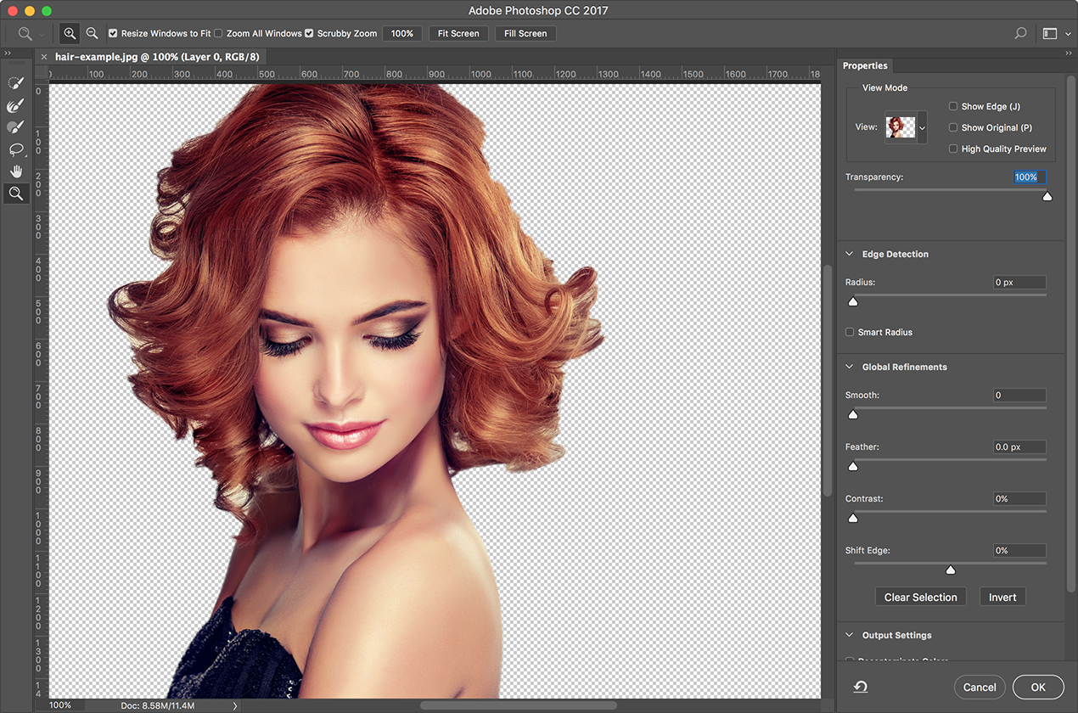Enable High Quality Preview checkbox

point(953,149)
